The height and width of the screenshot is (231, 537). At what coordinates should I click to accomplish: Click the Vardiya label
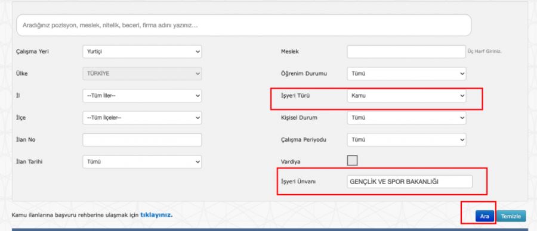pyautogui.click(x=291, y=161)
